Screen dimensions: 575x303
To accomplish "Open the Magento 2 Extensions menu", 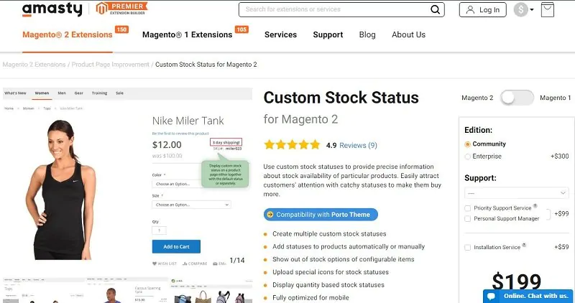I will point(67,34).
